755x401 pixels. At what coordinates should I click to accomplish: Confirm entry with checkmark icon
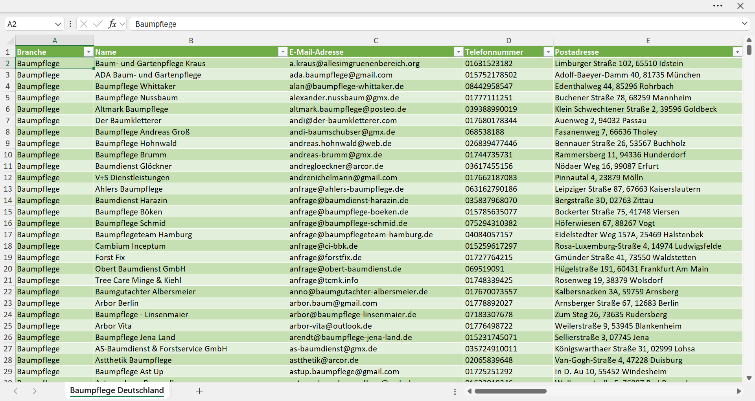98,24
